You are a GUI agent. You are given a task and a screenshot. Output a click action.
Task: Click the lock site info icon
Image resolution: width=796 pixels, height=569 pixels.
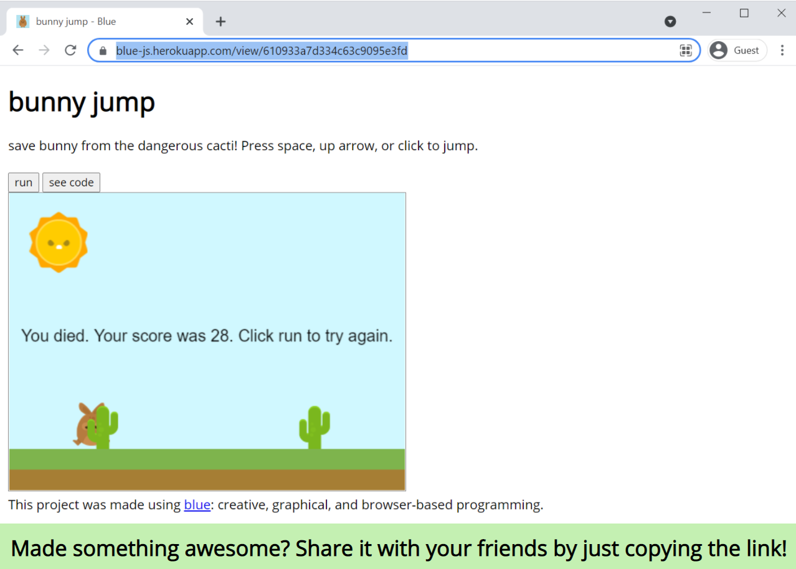point(103,50)
